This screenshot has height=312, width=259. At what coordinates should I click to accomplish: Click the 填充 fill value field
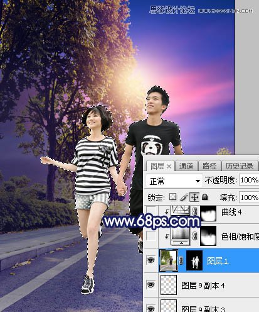click(x=249, y=198)
